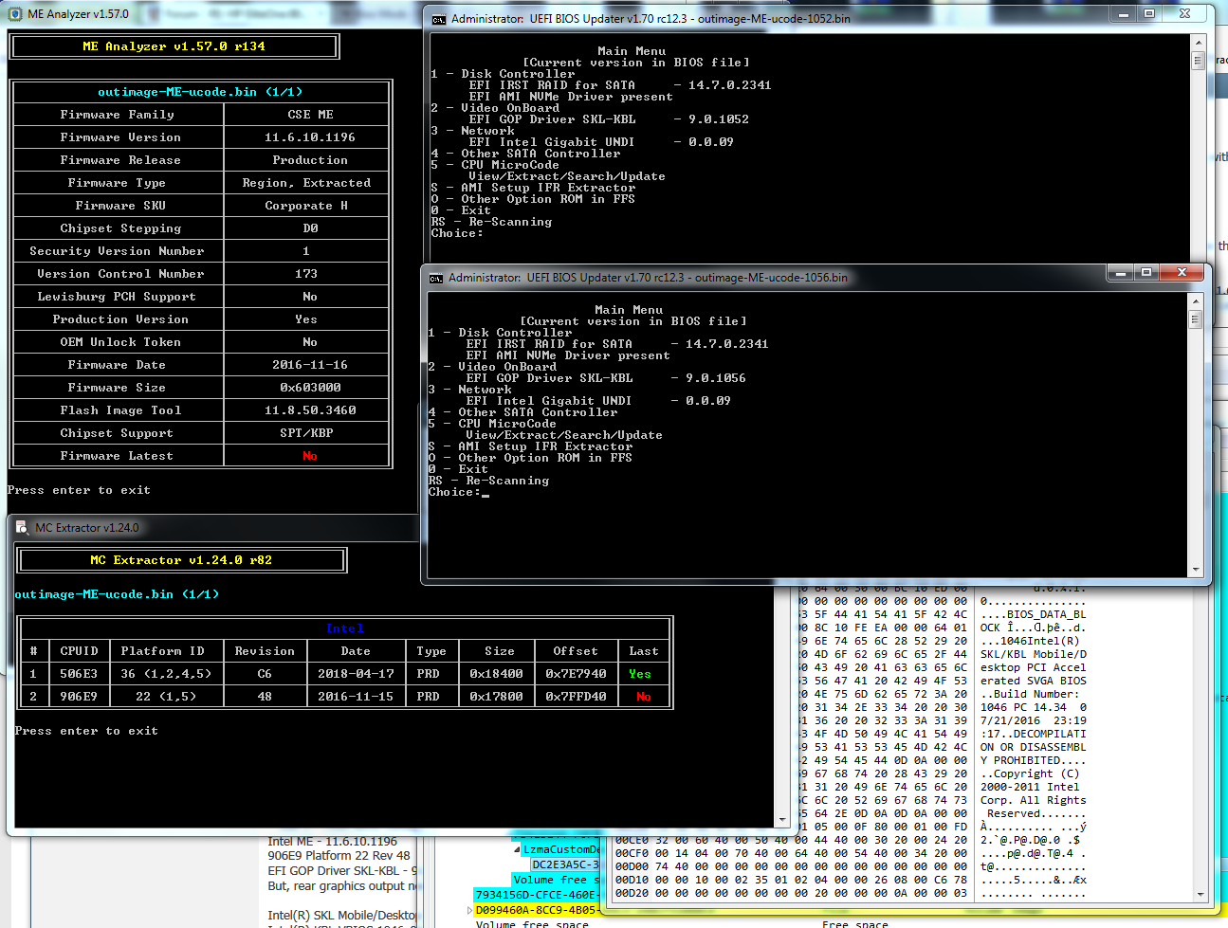Click the Choice: prompt in ucode-1056 console

click(454, 492)
